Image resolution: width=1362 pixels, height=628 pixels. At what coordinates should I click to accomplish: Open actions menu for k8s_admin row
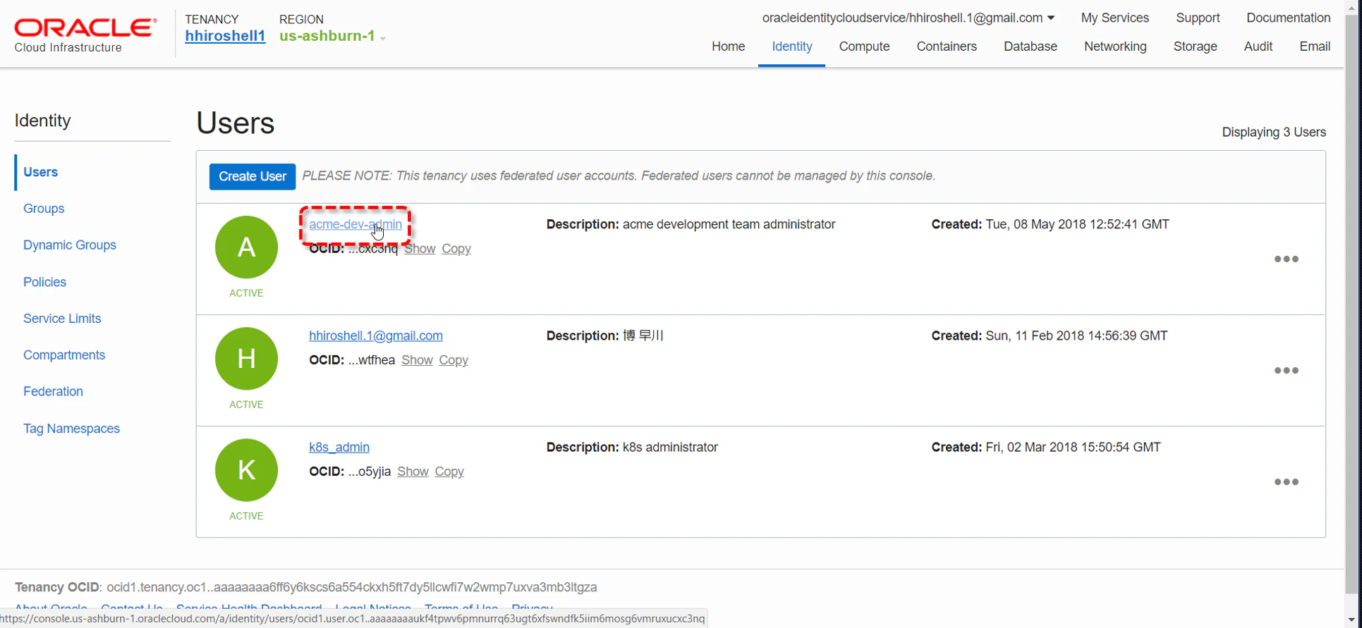1286,482
